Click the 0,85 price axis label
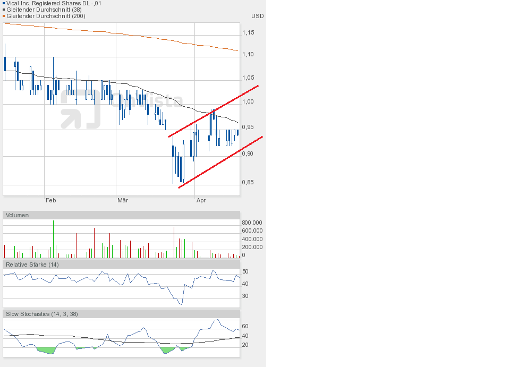 point(248,182)
